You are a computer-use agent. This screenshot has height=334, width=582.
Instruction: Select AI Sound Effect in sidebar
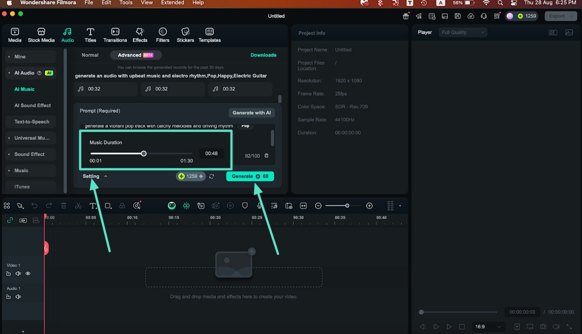click(32, 106)
